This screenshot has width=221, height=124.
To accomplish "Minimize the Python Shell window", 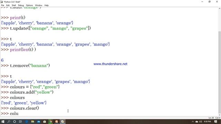I will point(202,2).
